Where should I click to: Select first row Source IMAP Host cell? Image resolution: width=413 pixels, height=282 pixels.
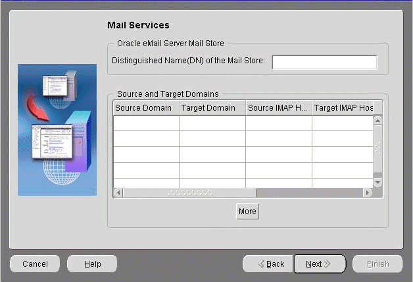[x=279, y=123]
